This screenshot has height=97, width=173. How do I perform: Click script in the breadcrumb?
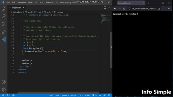click(49, 12)
